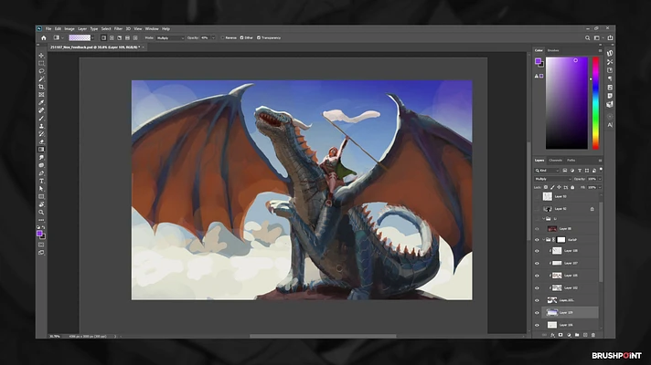The height and width of the screenshot is (365, 651).
Task: Select the Eyedropper tool
Action: [x=41, y=103]
